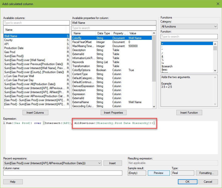Image resolution: width=222 pixels, height=188 pixels.
Task: Select the ContentType property row
Action: pos(112,74)
